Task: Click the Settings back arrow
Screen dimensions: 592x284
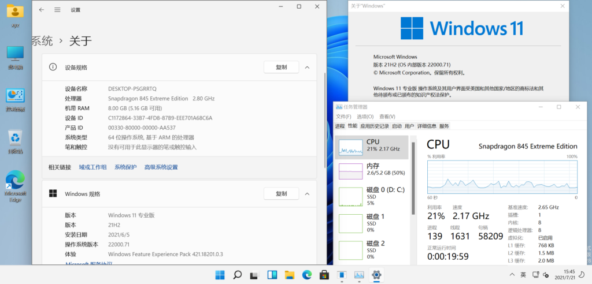Action: tap(42, 10)
